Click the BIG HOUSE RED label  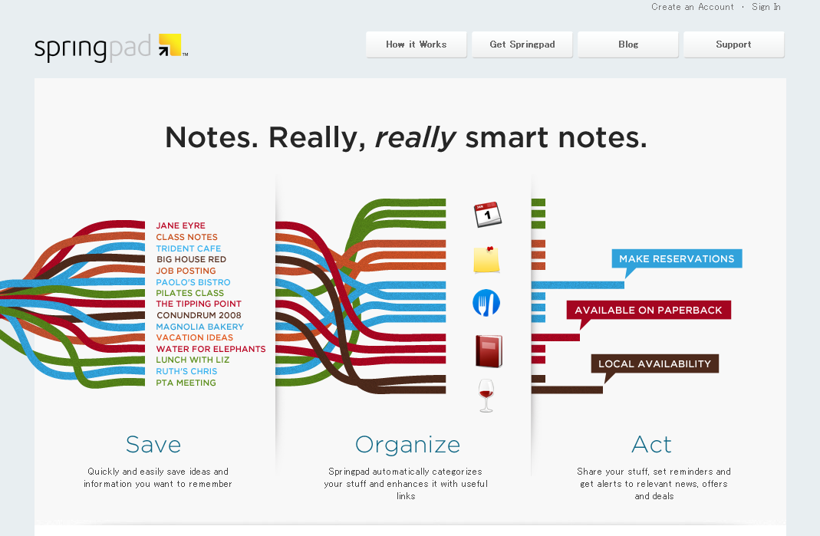coord(192,259)
